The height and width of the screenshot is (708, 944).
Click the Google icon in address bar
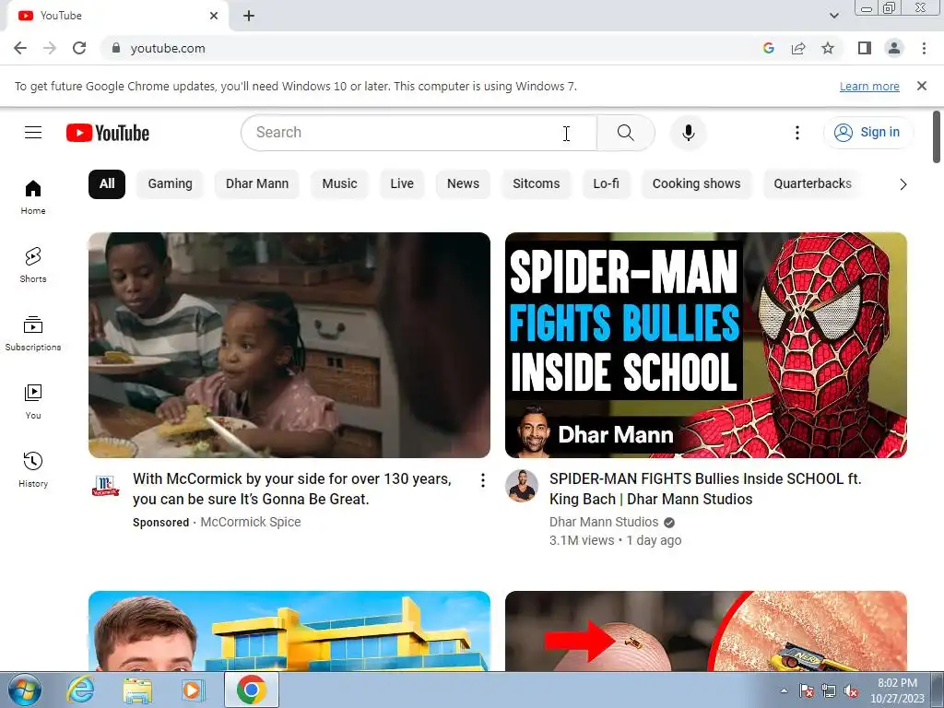(768, 48)
